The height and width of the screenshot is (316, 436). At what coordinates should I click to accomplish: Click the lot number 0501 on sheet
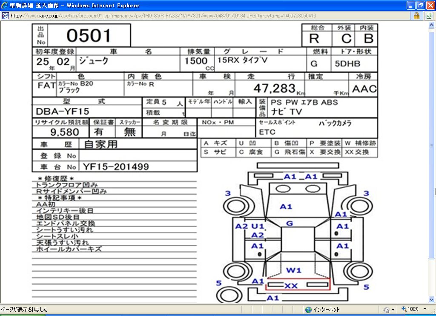[x=89, y=36]
